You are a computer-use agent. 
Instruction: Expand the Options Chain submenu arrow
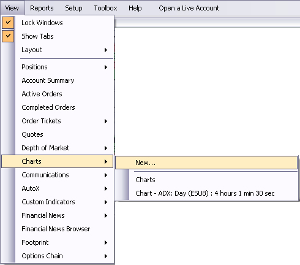click(x=106, y=256)
